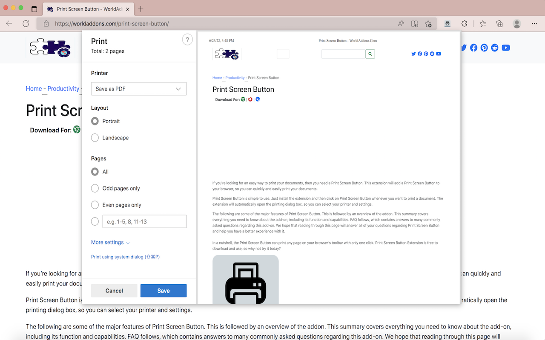Viewport: 545px width, 340px height.
Task: Open Print using system dialog link
Action: 125,257
